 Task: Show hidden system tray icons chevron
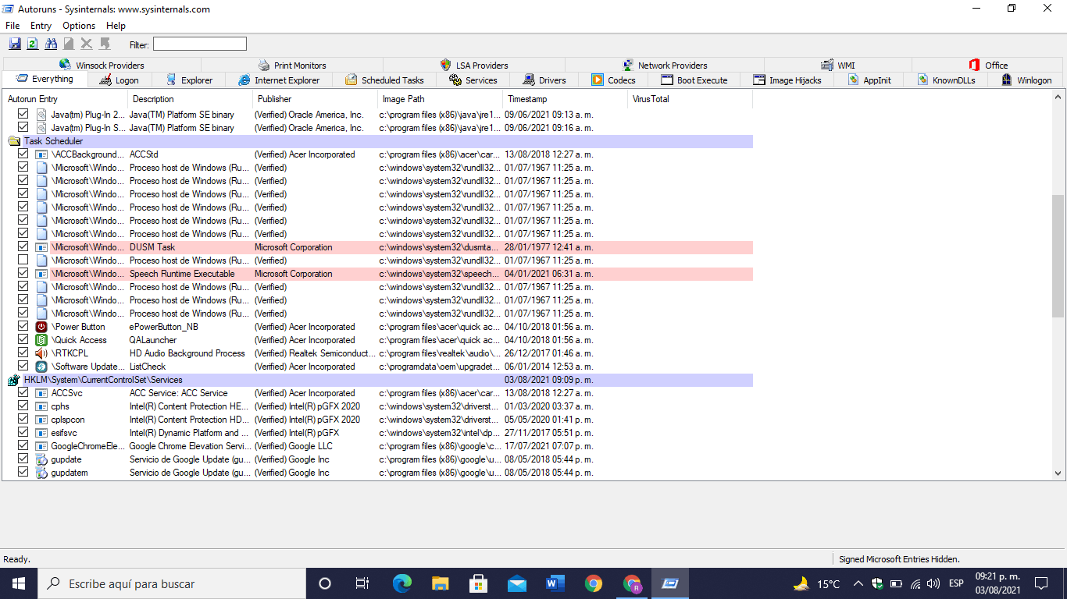click(858, 583)
